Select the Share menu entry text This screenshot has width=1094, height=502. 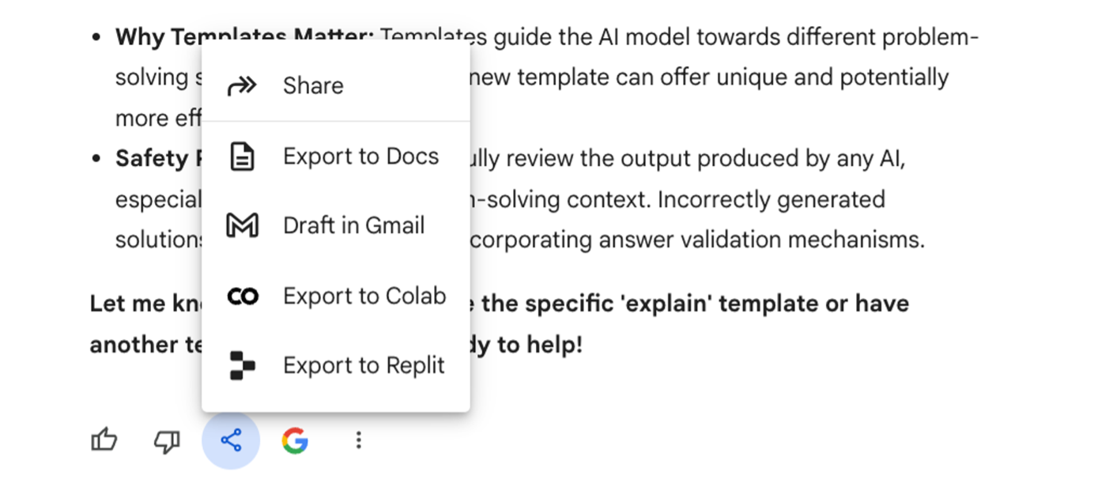(313, 85)
